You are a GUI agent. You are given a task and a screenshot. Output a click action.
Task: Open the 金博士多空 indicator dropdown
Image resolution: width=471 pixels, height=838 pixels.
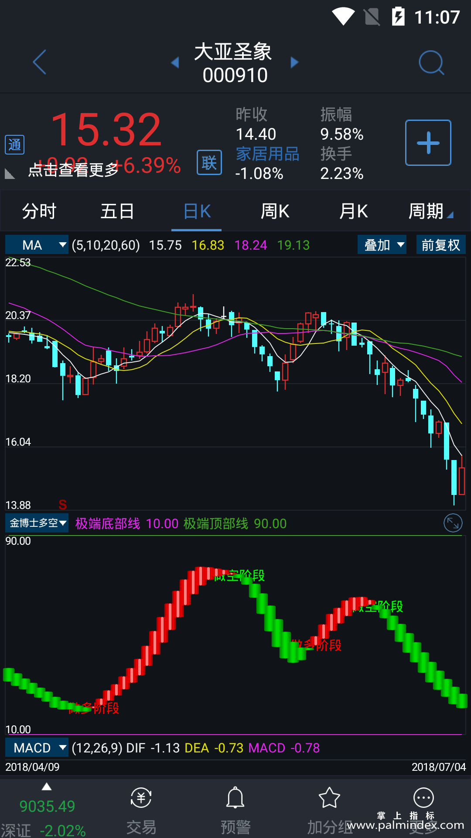tap(37, 523)
